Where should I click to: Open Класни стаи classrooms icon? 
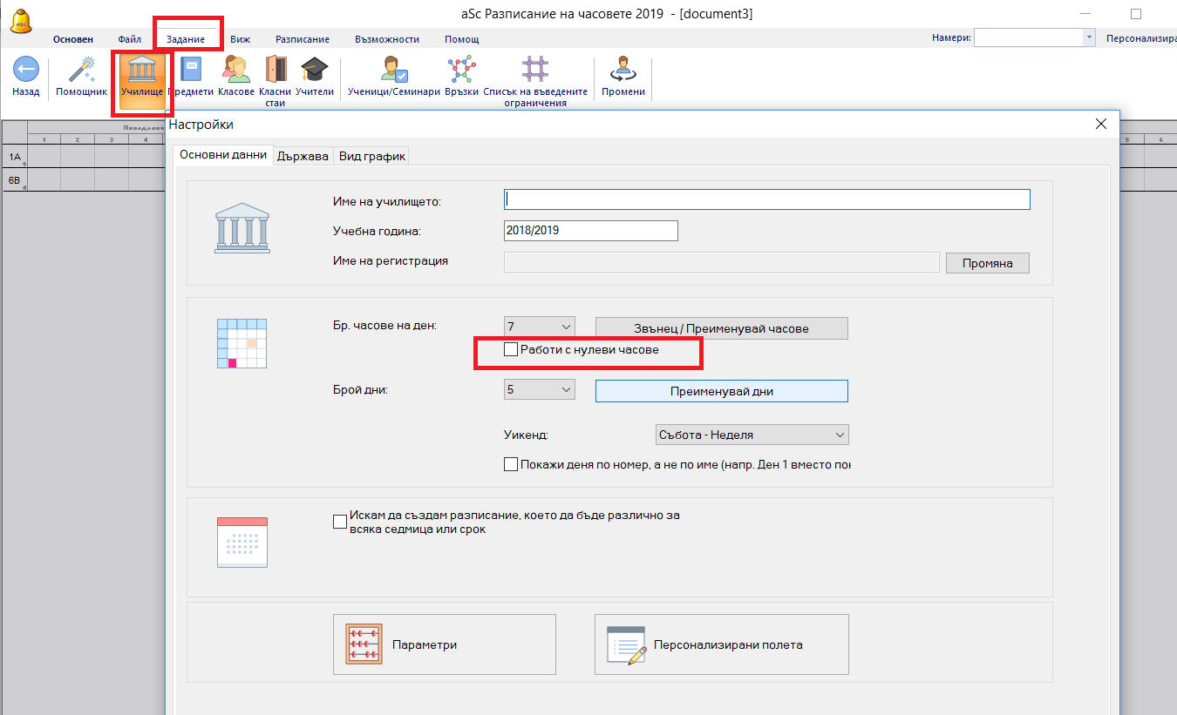(276, 71)
